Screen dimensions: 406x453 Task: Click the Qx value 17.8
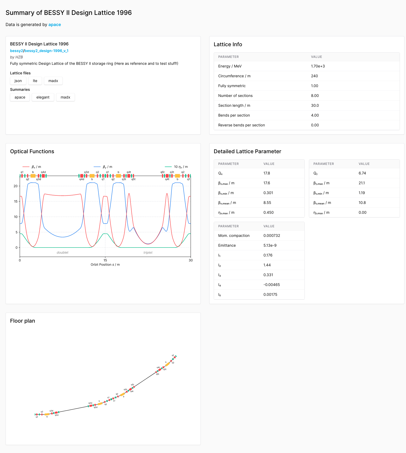pyautogui.click(x=267, y=173)
